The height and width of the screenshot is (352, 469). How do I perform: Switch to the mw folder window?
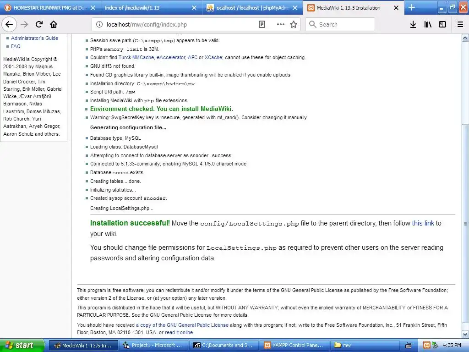364,346
